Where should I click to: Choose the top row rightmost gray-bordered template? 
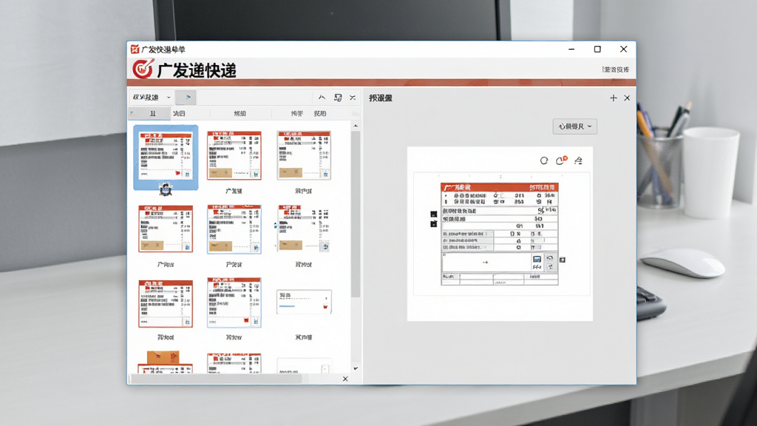[304, 155]
